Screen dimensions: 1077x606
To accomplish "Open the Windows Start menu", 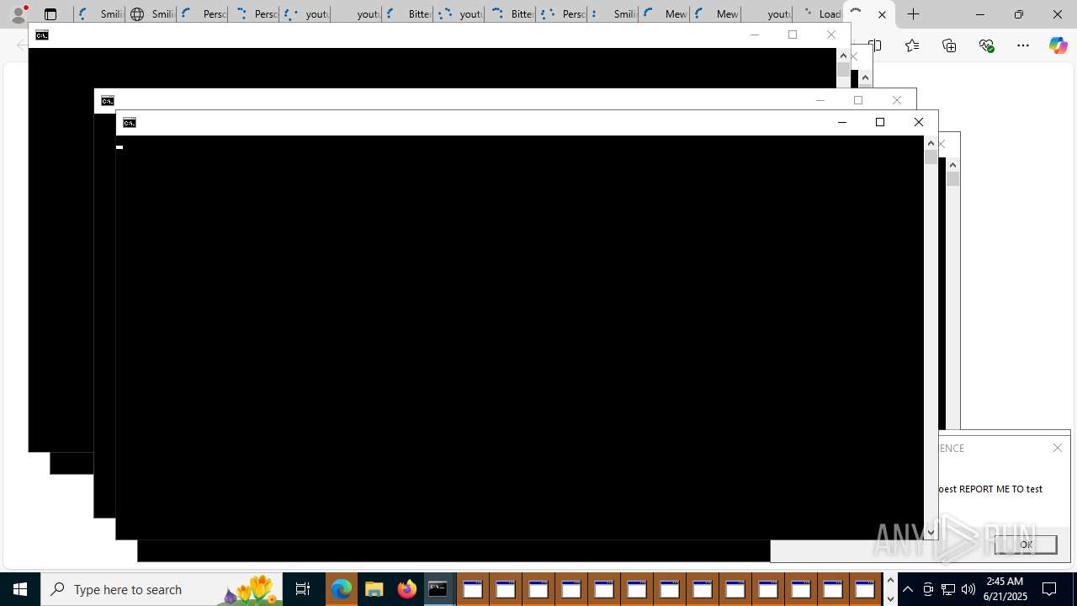I will point(20,589).
